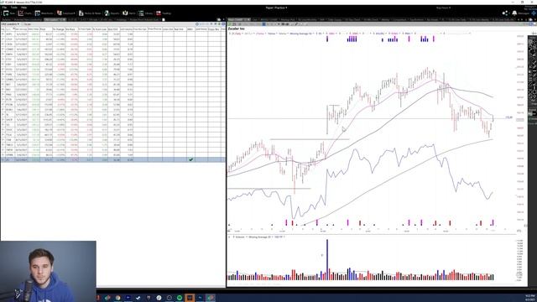Viewport: 537px width, 302px height.
Task: Open WatchLists from the toolbar
Action: (x=44, y=13)
